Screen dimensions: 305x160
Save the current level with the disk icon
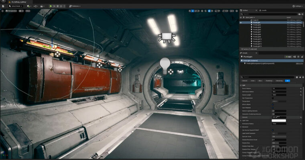tap(3, 6)
